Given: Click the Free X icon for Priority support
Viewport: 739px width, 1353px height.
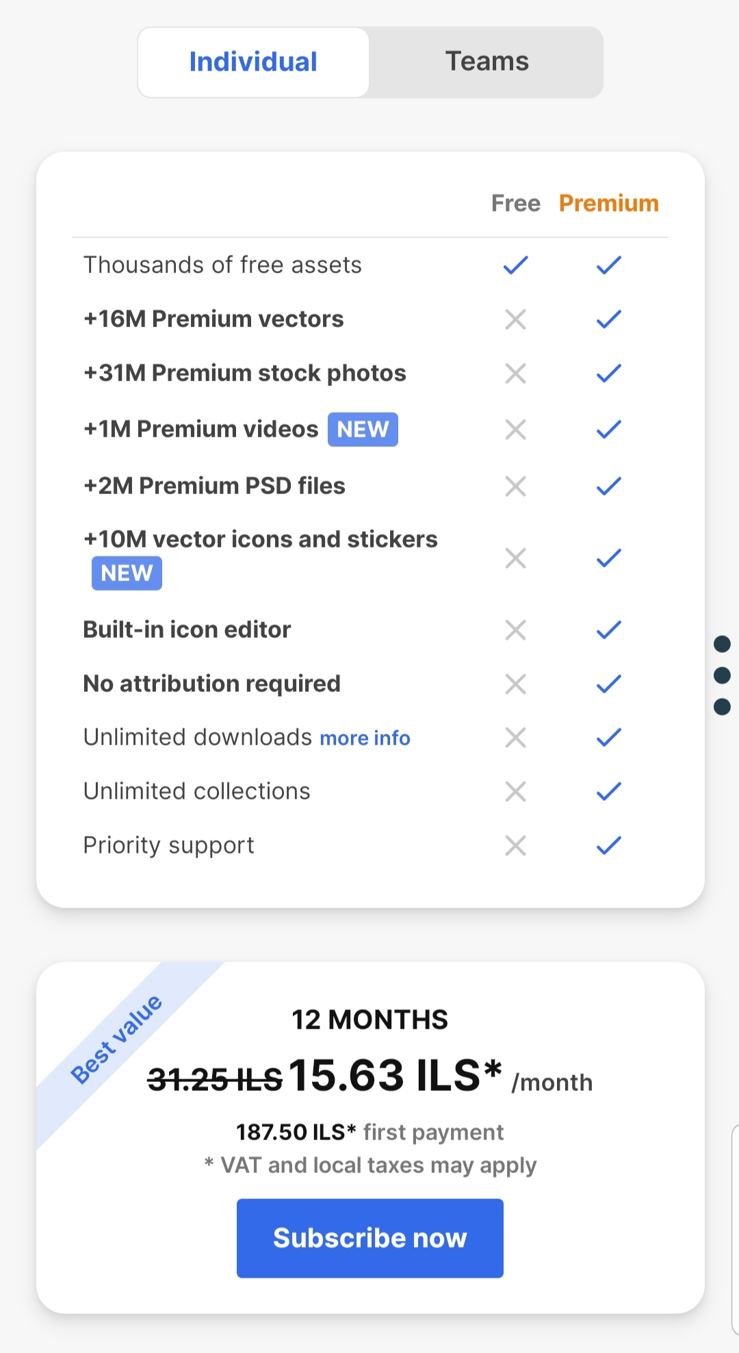Looking at the screenshot, I should point(515,846).
